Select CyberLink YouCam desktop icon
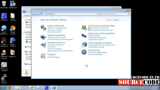This screenshot has width=160, height=90. pos(4,54)
